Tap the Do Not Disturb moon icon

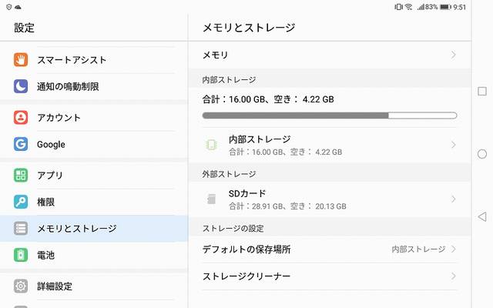pos(21,86)
